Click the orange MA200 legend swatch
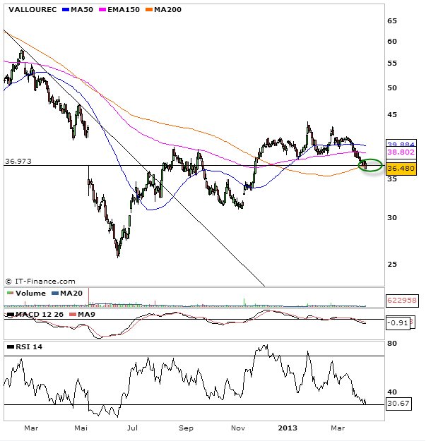The height and width of the screenshot is (441, 426). point(152,10)
